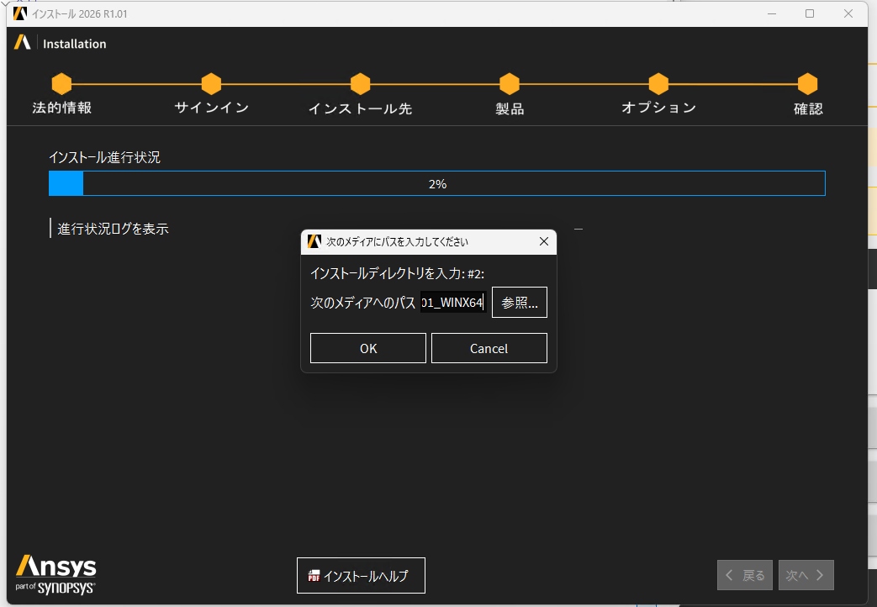The width and height of the screenshot is (877, 607).
Task: Click the オプション step label
Action: [x=658, y=108]
